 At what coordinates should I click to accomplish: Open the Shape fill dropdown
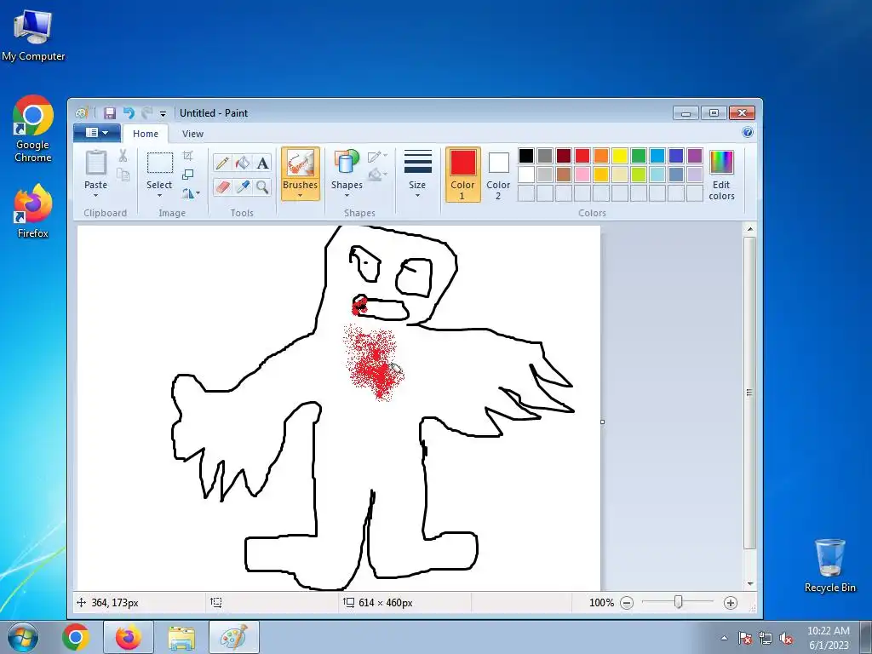(377, 175)
